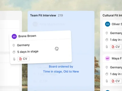122x91 pixels.
Task: Click Germany text on Oliver's card
Action: pos(116,33)
